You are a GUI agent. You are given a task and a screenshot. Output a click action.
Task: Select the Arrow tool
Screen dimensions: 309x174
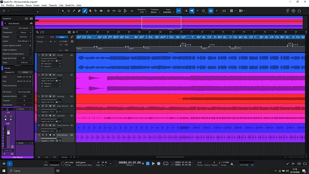[63, 11]
